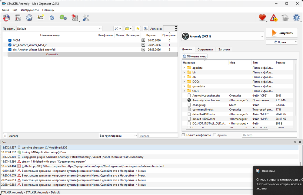This screenshot has width=303, height=195.
Task: Expand the bin folder
Action: [x=184, y=72]
